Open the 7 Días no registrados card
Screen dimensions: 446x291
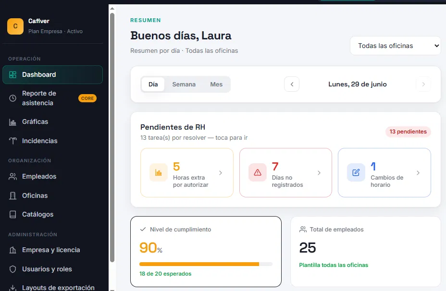pos(285,172)
